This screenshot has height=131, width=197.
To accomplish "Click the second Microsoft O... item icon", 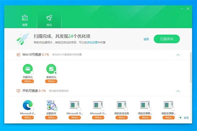I will point(98,105).
